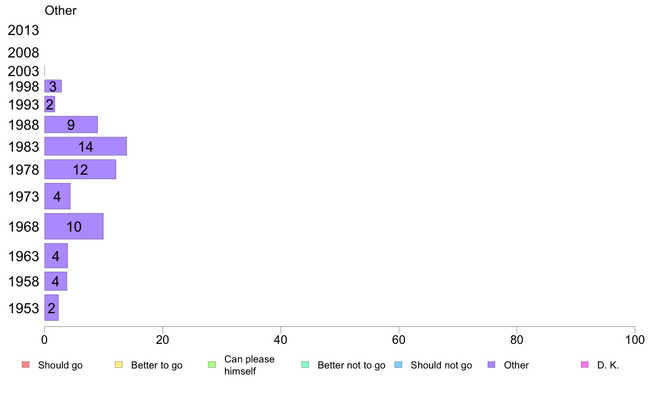Click the 1988 bar showing 9
This screenshot has height=403, width=650.
click(71, 124)
